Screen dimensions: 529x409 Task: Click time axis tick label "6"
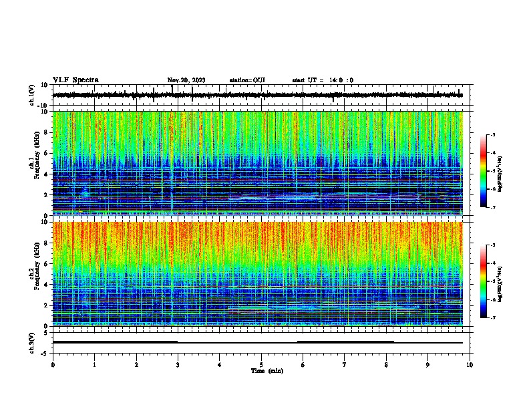point(303,365)
